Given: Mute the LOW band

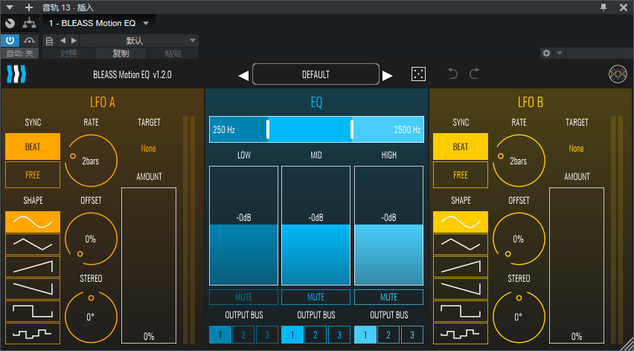Looking at the screenshot, I should [243, 297].
